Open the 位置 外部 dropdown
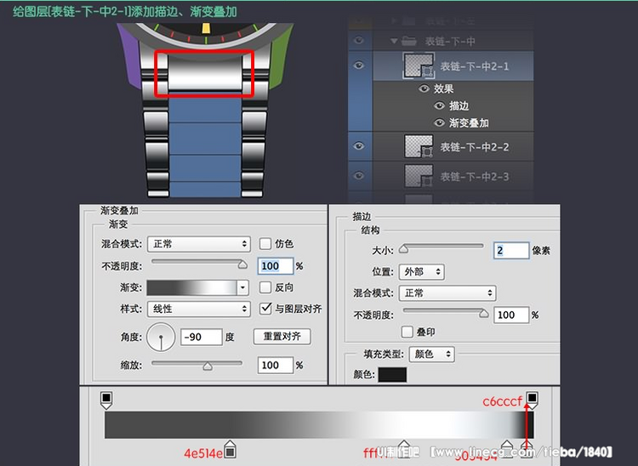This screenshot has height=466, width=638. click(422, 272)
